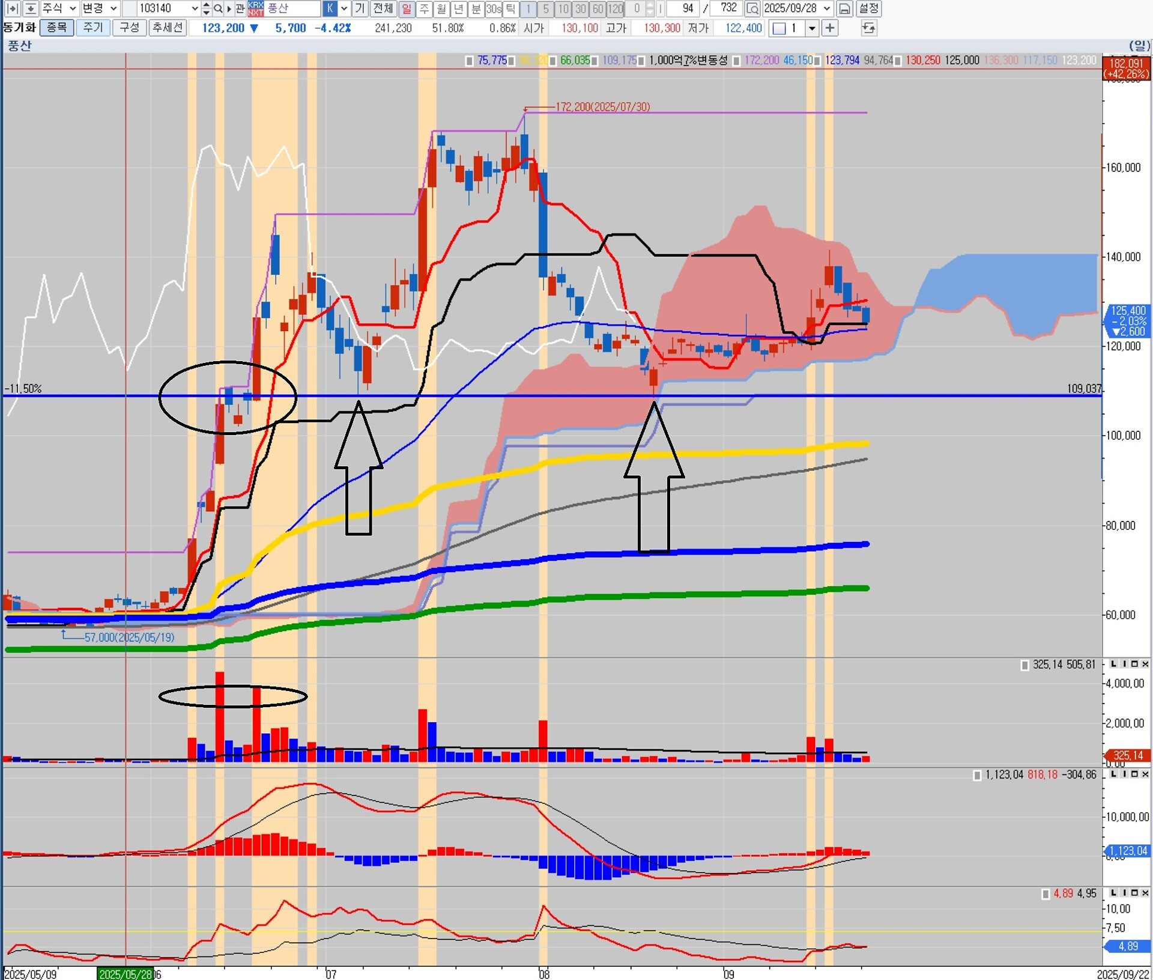Click the download arrow icon at top-left
This screenshot has height=980, width=1153.
(x=30, y=8)
